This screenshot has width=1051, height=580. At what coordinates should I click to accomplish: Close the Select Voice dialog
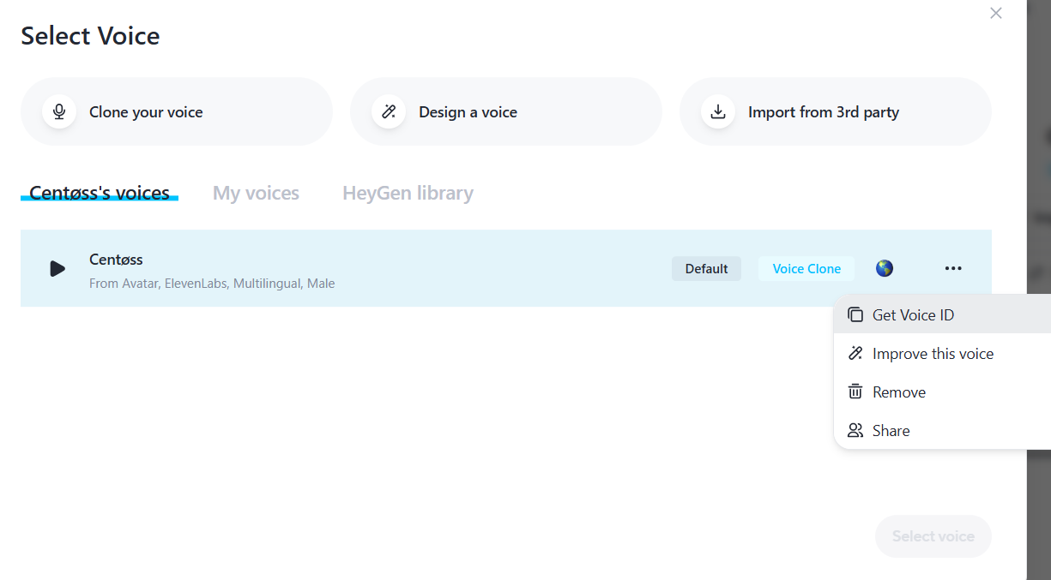point(996,13)
